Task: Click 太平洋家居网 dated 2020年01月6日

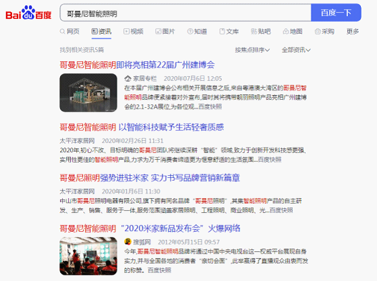Action: coord(77,191)
